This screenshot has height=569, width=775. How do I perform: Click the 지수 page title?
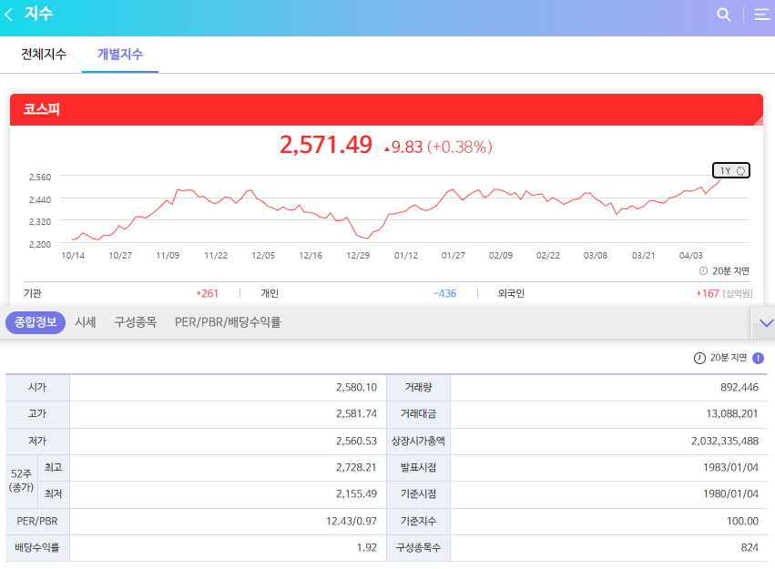[x=38, y=14]
